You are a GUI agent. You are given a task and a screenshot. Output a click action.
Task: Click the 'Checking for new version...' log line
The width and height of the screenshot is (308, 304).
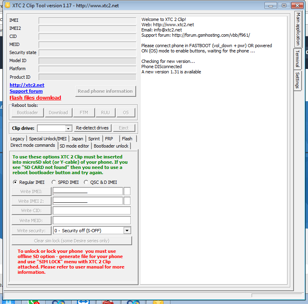168,61
